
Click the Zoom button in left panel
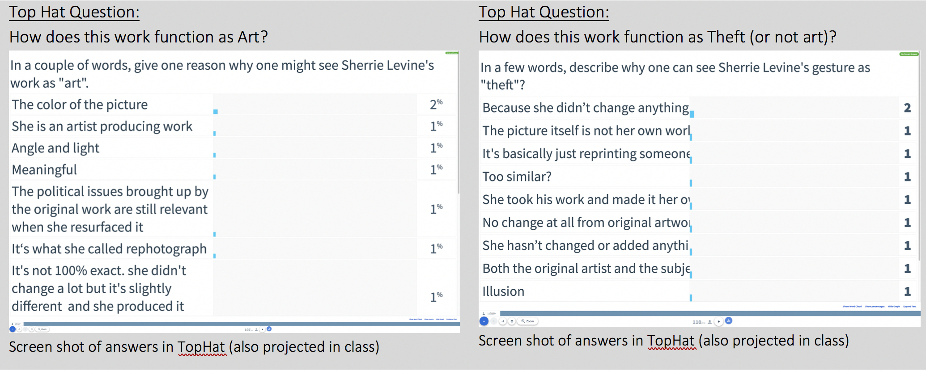pos(42,329)
